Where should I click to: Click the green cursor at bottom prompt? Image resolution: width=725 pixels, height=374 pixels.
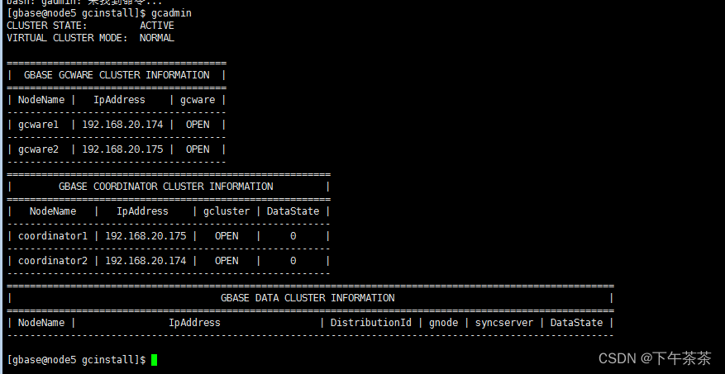[x=154, y=360]
